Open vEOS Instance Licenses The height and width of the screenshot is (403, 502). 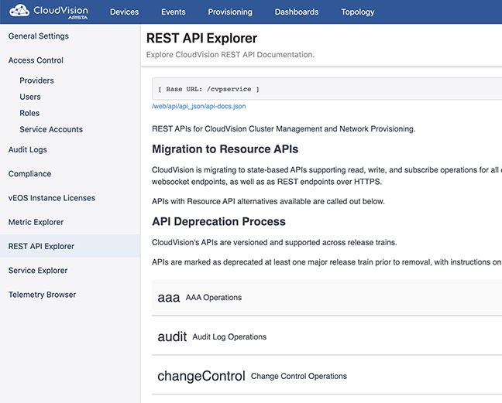pyautogui.click(x=52, y=198)
